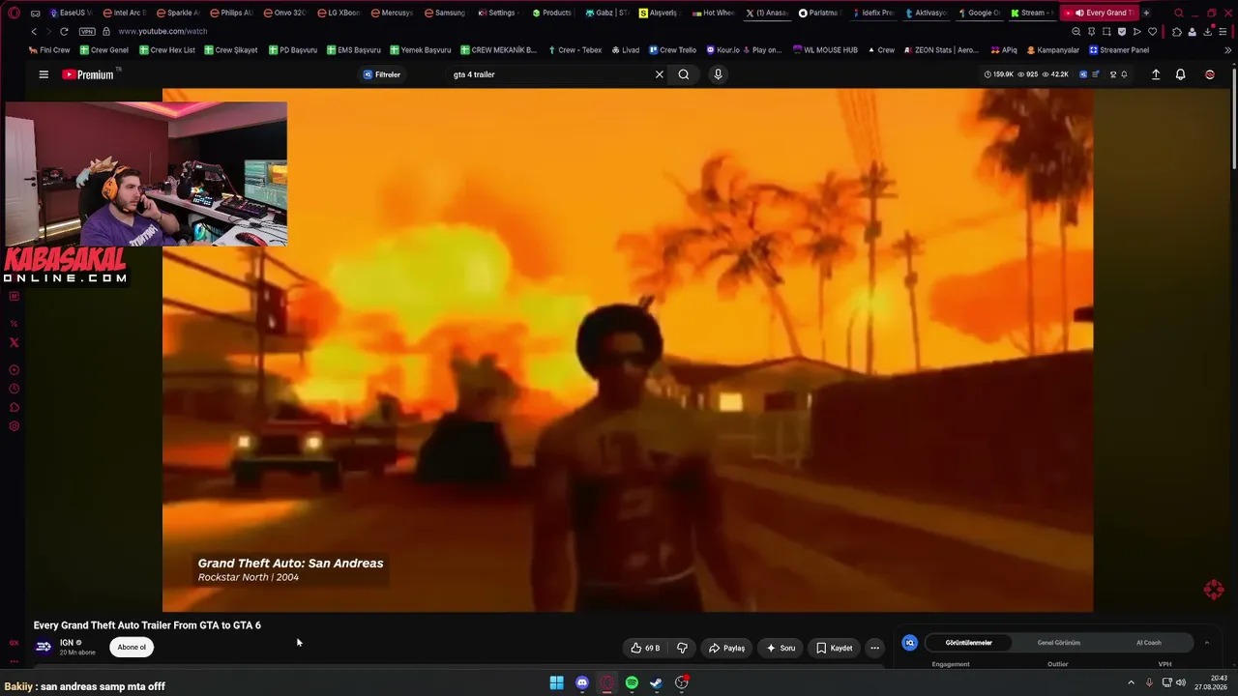Switch to the EaseUS browser tab
Image resolution: width=1238 pixels, height=696 pixels.
coord(72,13)
